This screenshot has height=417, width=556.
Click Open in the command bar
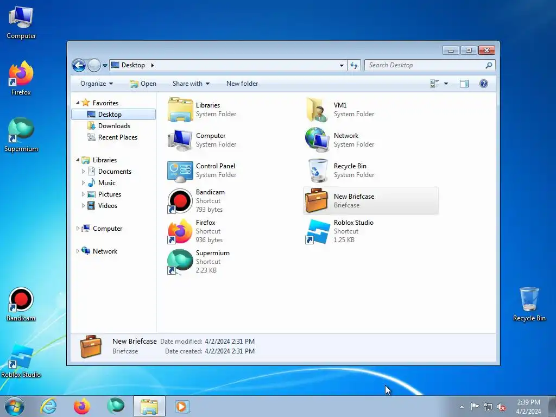point(143,84)
